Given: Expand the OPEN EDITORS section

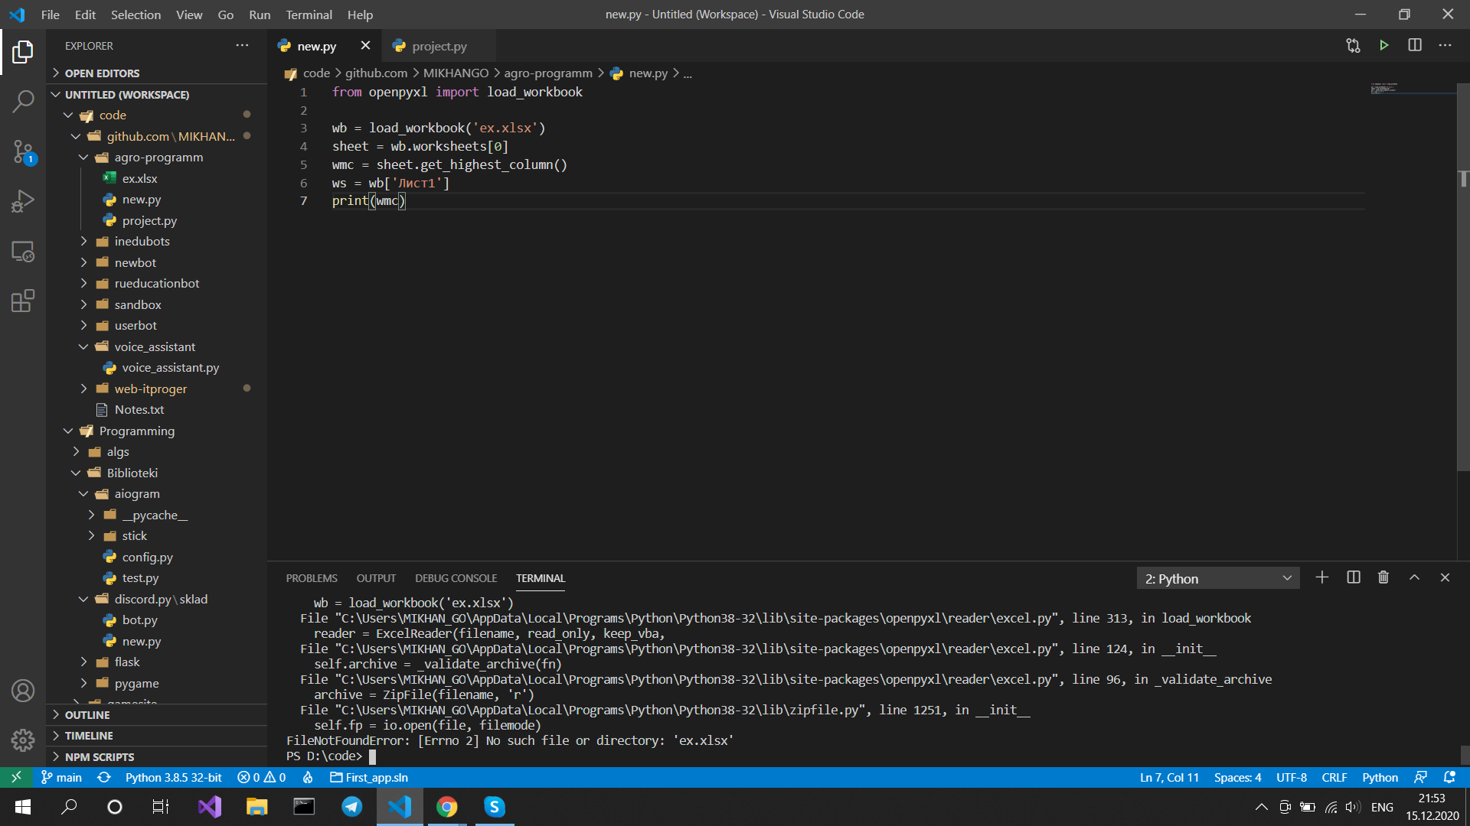Looking at the screenshot, I should tap(157, 73).
